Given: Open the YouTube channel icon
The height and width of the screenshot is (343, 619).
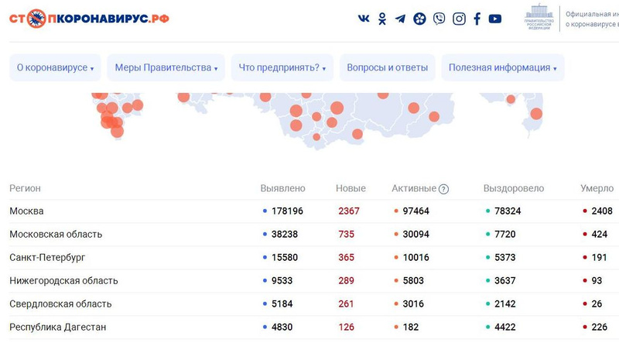Looking at the screenshot, I should point(495,19).
